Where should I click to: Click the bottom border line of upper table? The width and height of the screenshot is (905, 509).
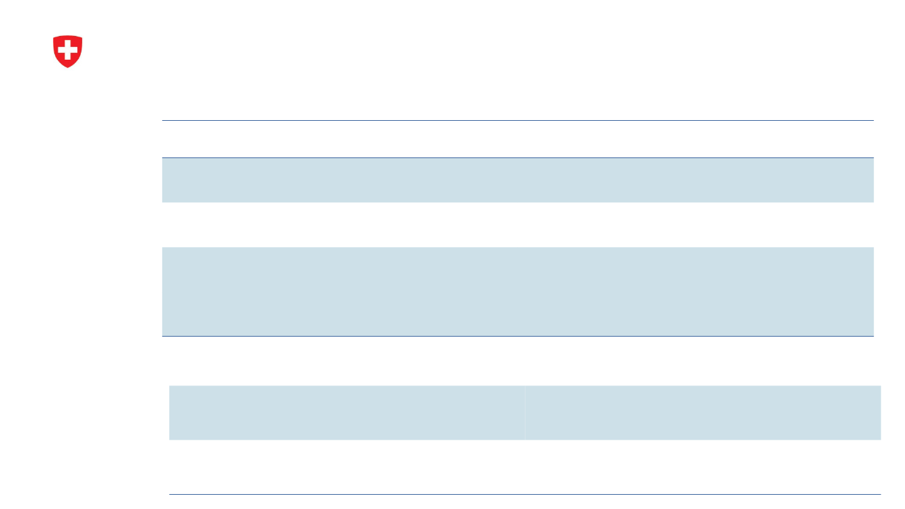tap(517, 336)
